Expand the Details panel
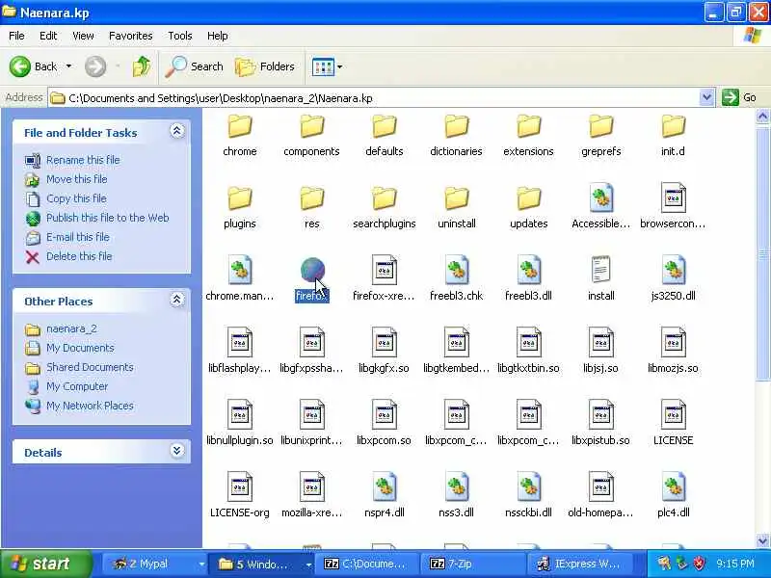771x578 pixels. point(177,451)
